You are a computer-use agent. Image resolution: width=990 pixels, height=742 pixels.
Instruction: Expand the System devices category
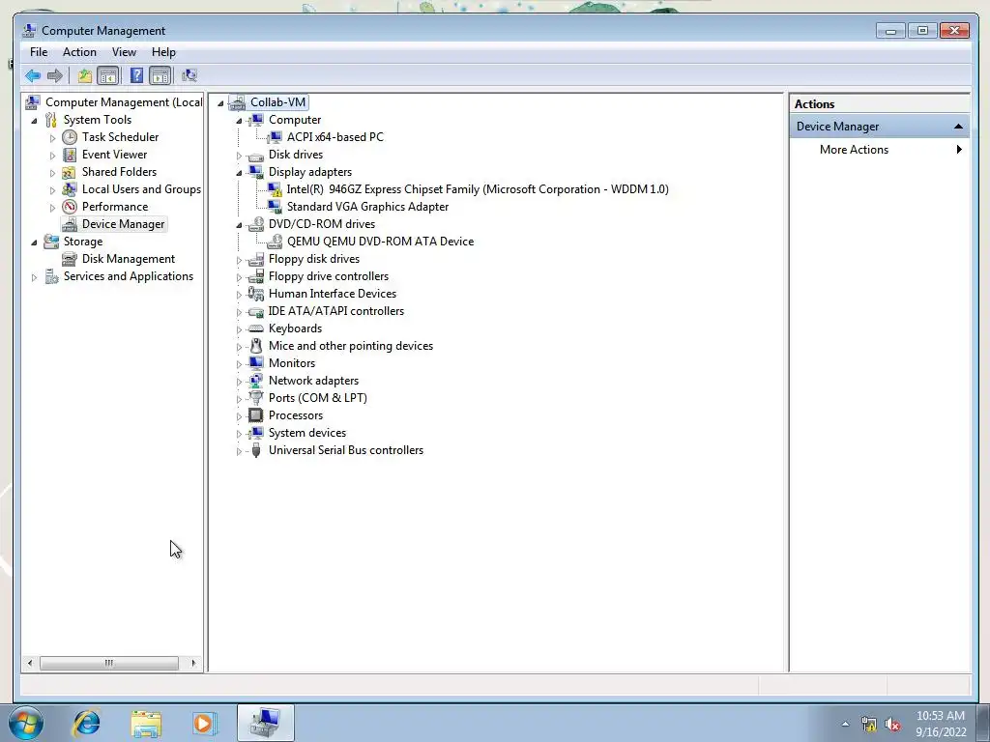tap(239, 434)
